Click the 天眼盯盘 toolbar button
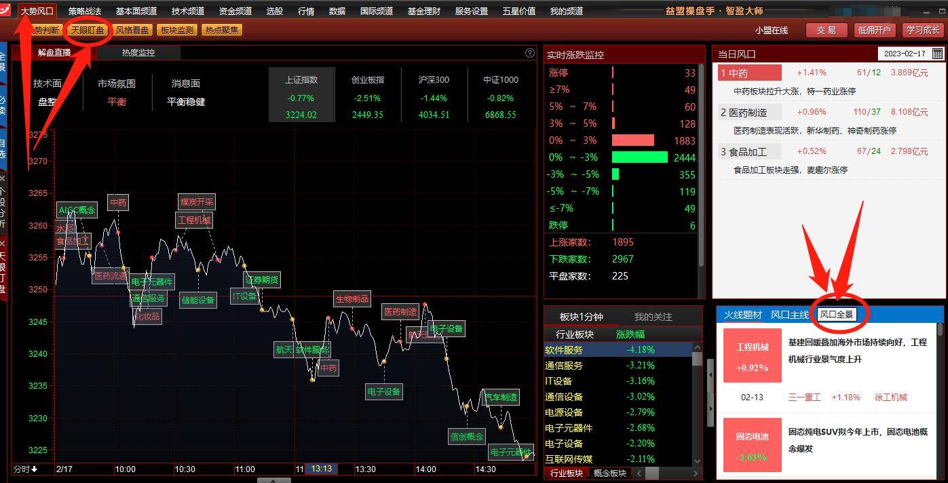Image resolution: width=948 pixels, height=483 pixels. (88, 30)
